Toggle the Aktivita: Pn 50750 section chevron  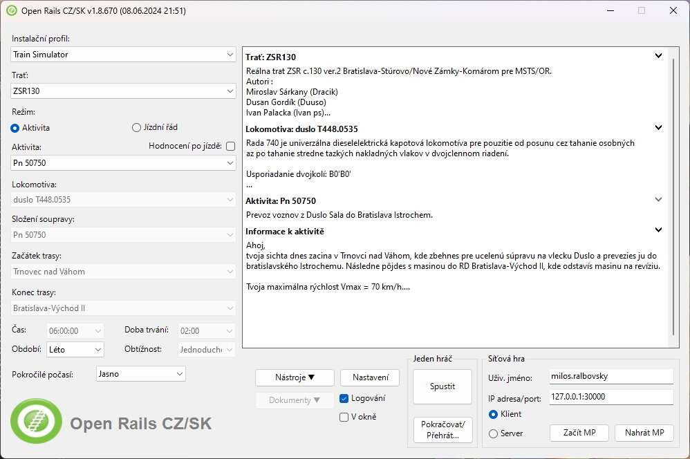pyautogui.click(x=658, y=199)
